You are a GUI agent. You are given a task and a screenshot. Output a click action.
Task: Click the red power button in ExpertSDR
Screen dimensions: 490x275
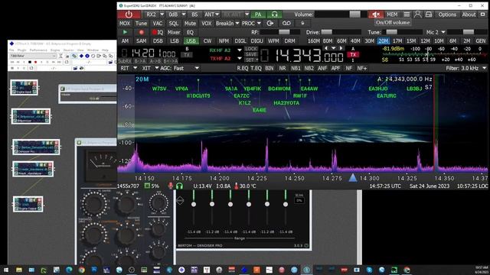pyautogui.click(x=129, y=15)
